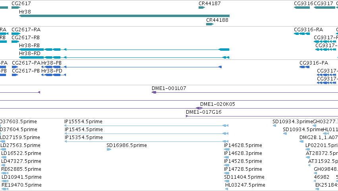Open the DME1-017G16 label
The width and height of the screenshot is (338, 191).
pos(204,112)
